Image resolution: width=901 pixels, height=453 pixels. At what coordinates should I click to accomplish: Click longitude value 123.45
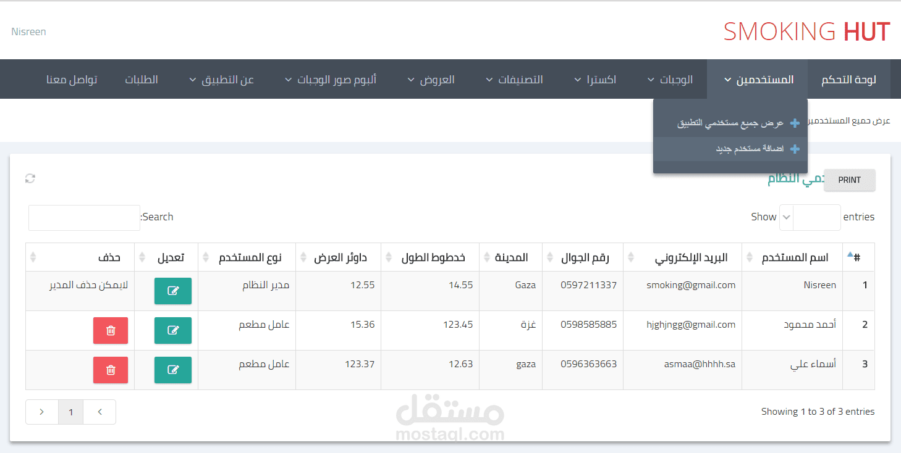458,325
